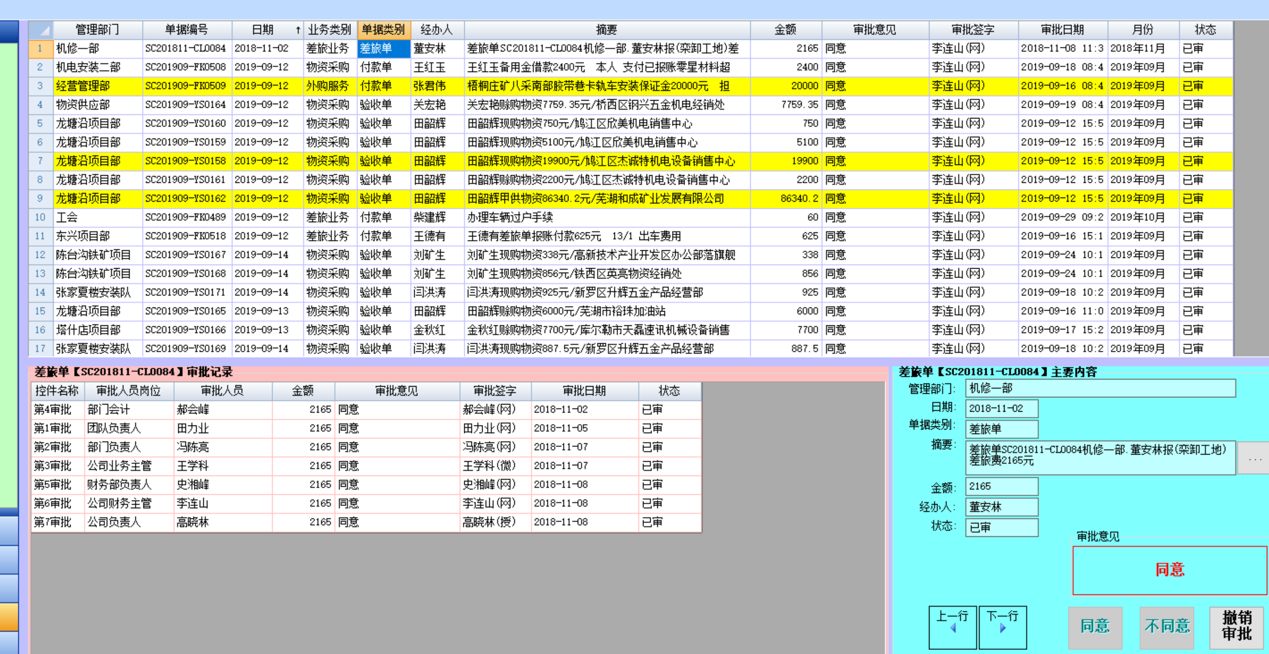Click the grid select-all corner cell

coord(41,30)
